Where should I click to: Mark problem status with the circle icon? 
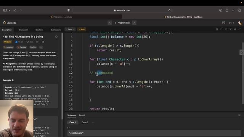56,37
